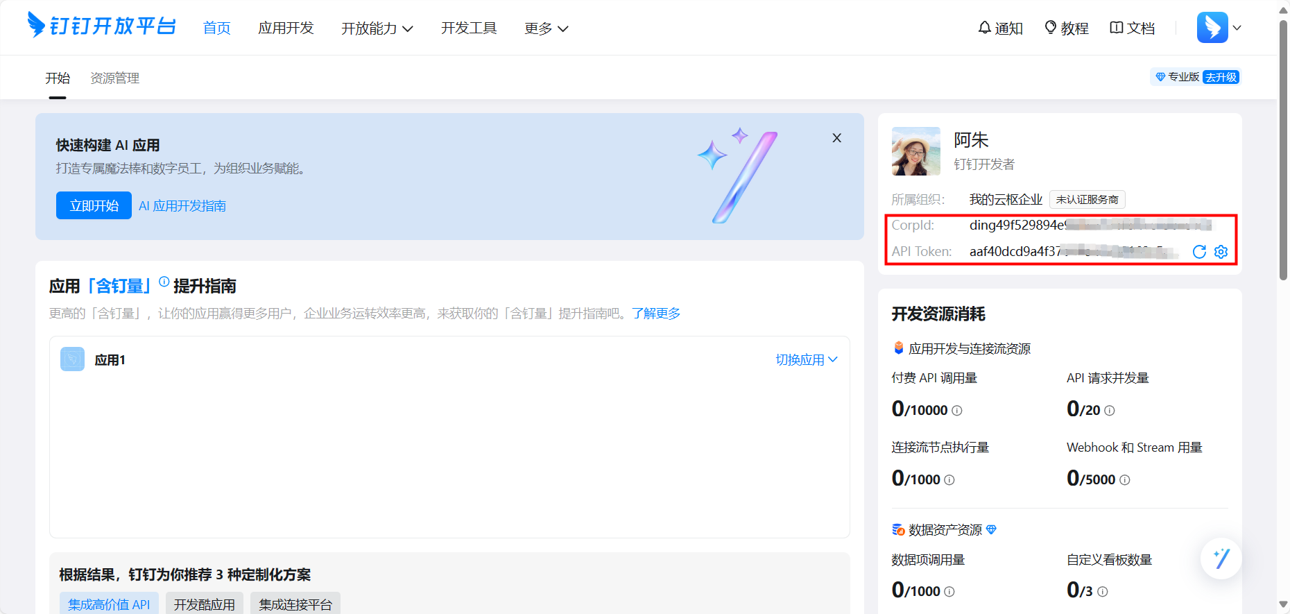Open the API Token settings gear

1221,252
